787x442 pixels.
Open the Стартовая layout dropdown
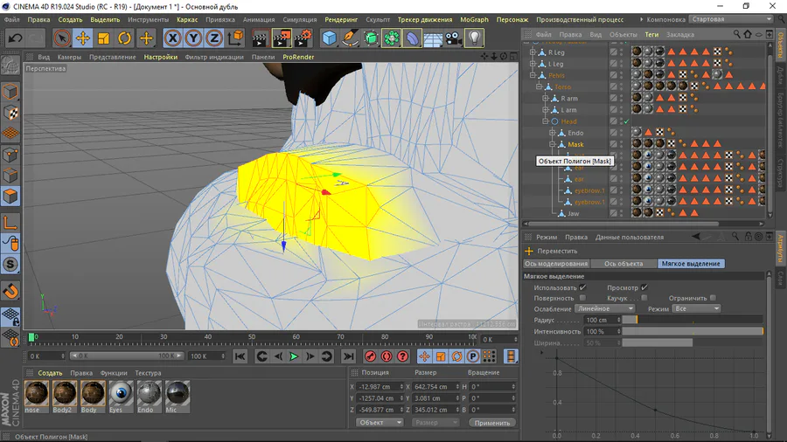(731, 19)
